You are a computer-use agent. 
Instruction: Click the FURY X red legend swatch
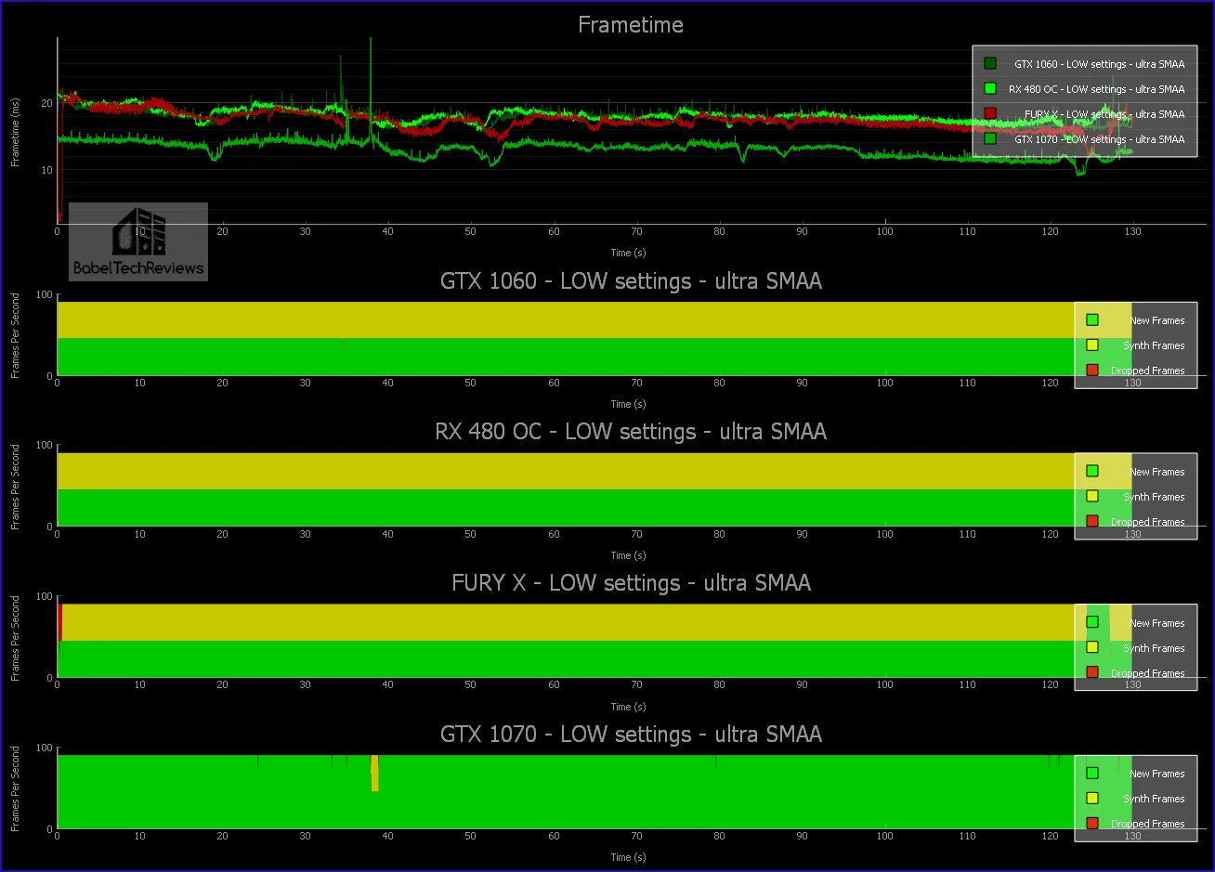(990, 114)
